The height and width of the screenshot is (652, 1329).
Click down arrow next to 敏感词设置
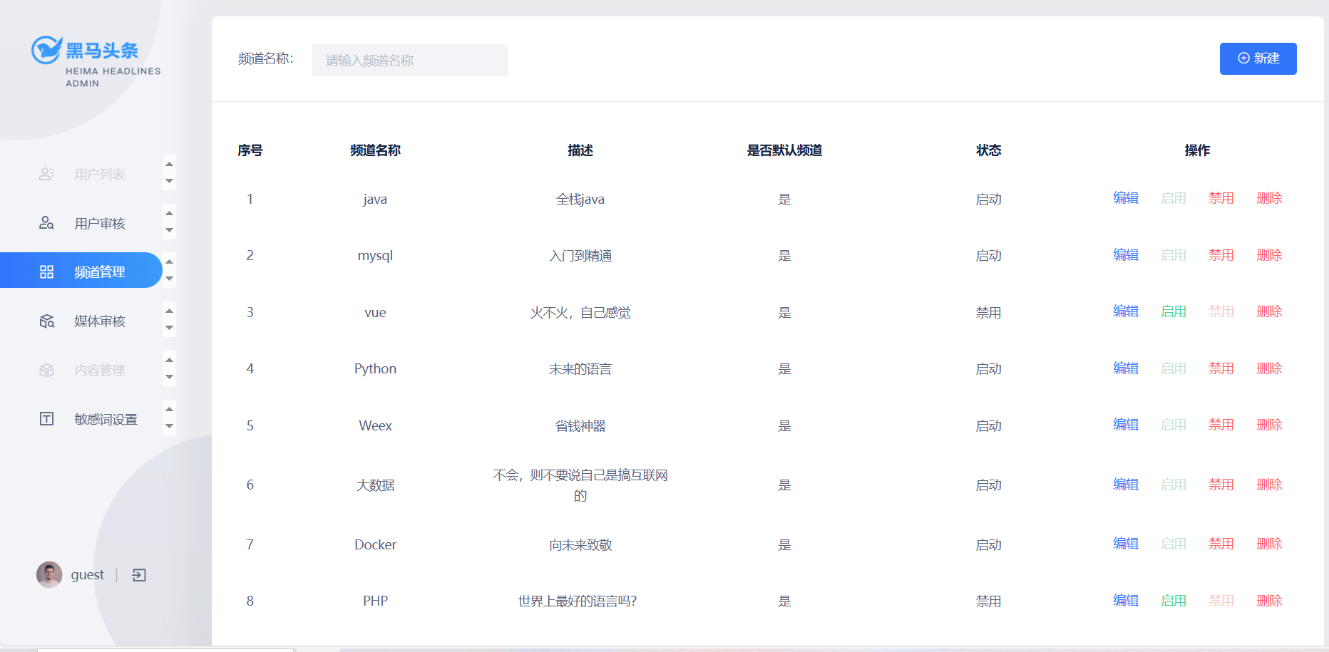click(x=169, y=426)
